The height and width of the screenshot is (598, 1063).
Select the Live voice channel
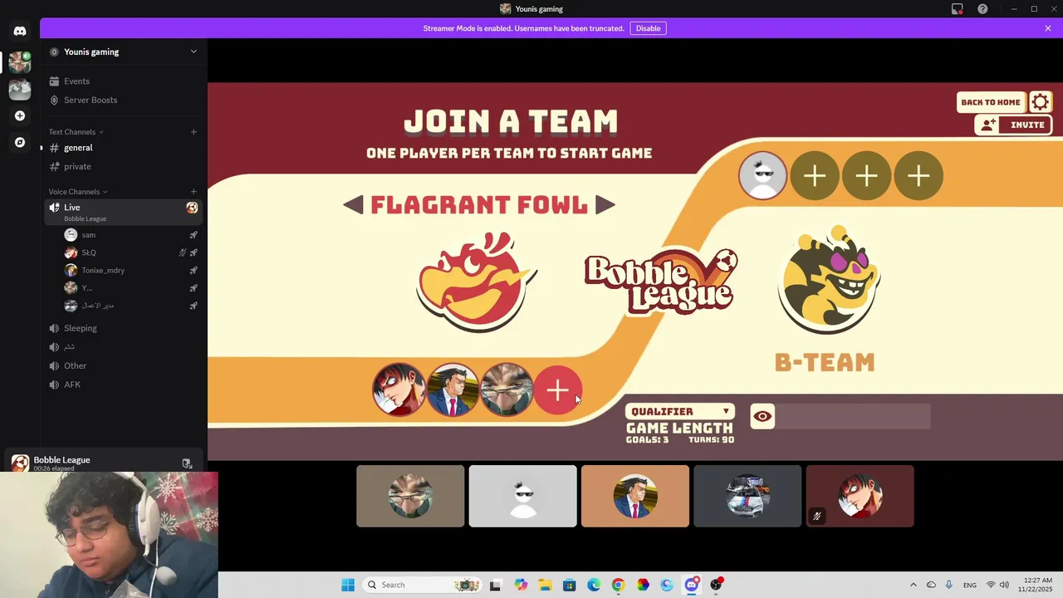click(x=123, y=211)
